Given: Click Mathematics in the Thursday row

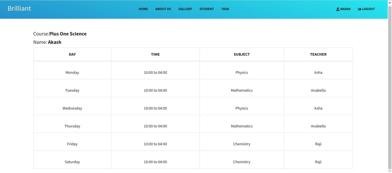Looking at the screenshot, I should click(242, 126).
